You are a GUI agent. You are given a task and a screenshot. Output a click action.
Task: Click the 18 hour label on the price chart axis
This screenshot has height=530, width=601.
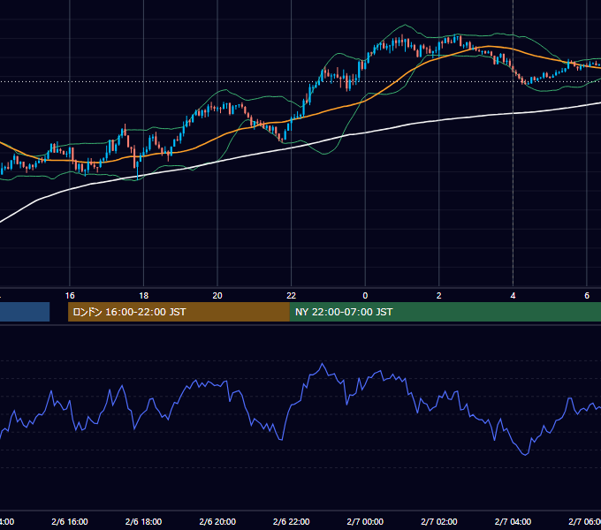click(x=144, y=296)
